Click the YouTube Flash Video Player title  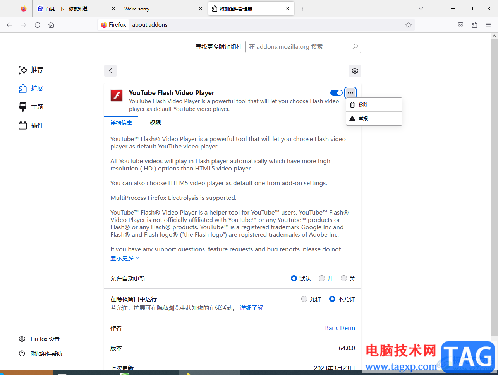point(172,93)
